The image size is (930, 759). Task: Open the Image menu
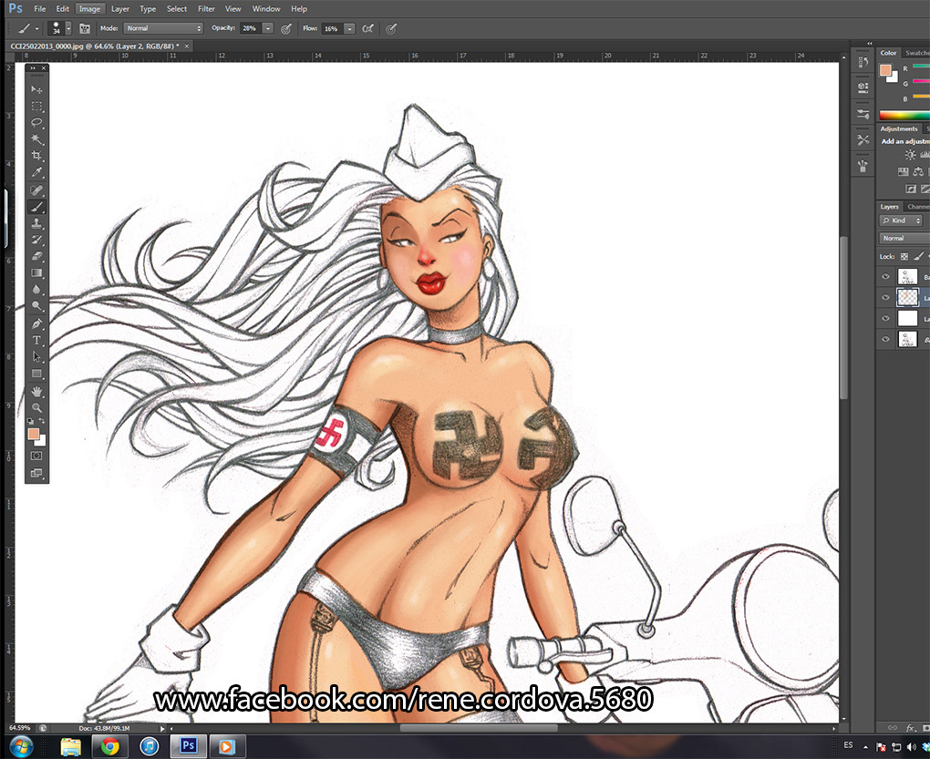click(89, 9)
